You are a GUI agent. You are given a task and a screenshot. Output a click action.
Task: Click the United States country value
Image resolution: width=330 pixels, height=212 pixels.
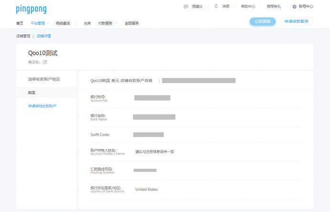click(146, 190)
